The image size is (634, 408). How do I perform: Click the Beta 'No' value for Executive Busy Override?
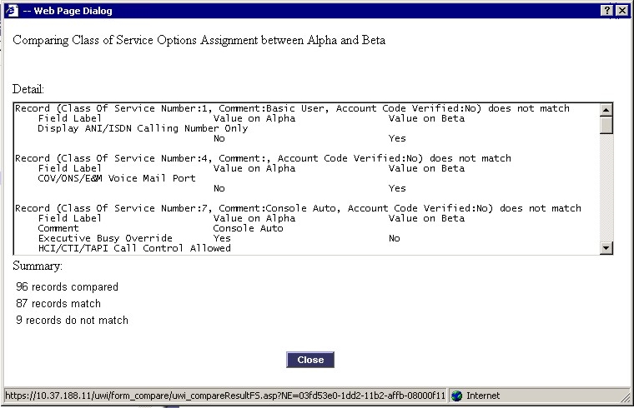pyautogui.click(x=395, y=238)
